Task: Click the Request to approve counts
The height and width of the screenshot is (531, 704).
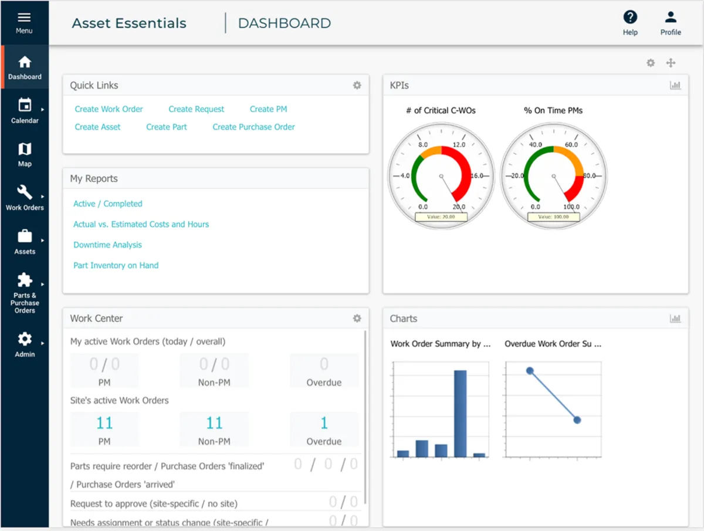Action: point(343,502)
